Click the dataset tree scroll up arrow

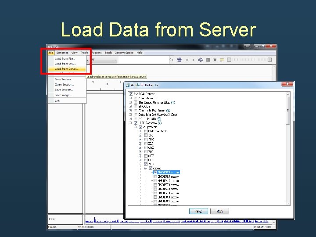pyautogui.click(x=288, y=94)
